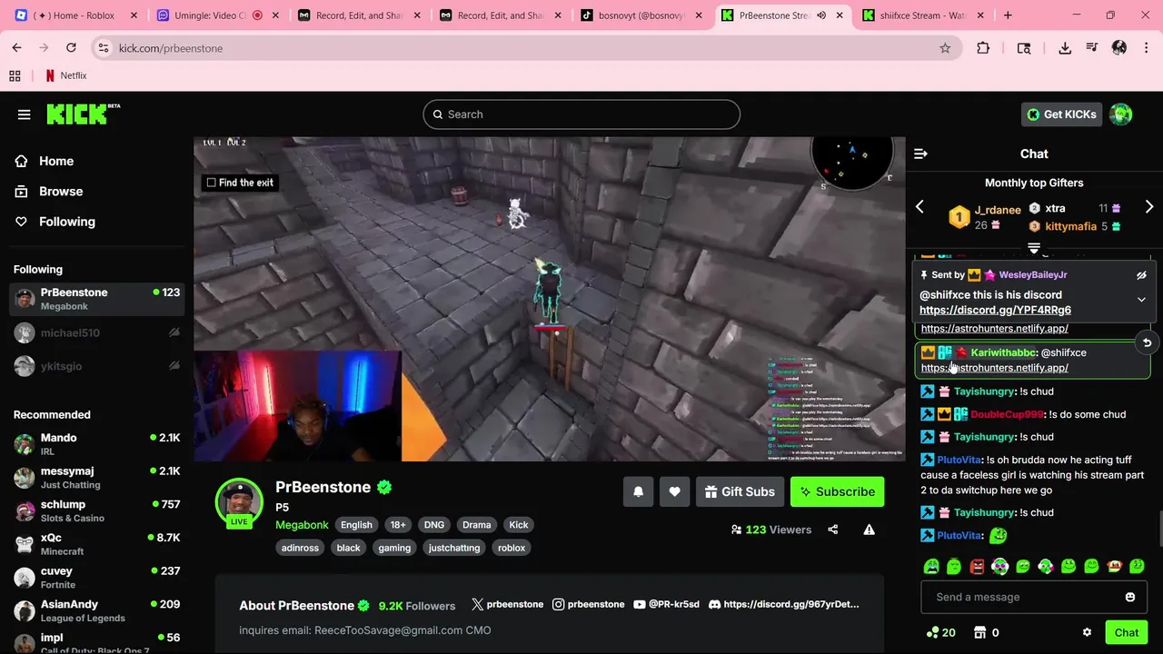Screen dimensions: 1163x654
Task: Open a new browser tab
Action: [x=1008, y=15]
